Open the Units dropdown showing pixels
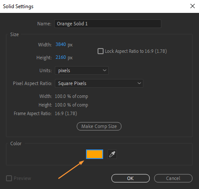The width and height of the screenshot is (199, 189). point(82,70)
